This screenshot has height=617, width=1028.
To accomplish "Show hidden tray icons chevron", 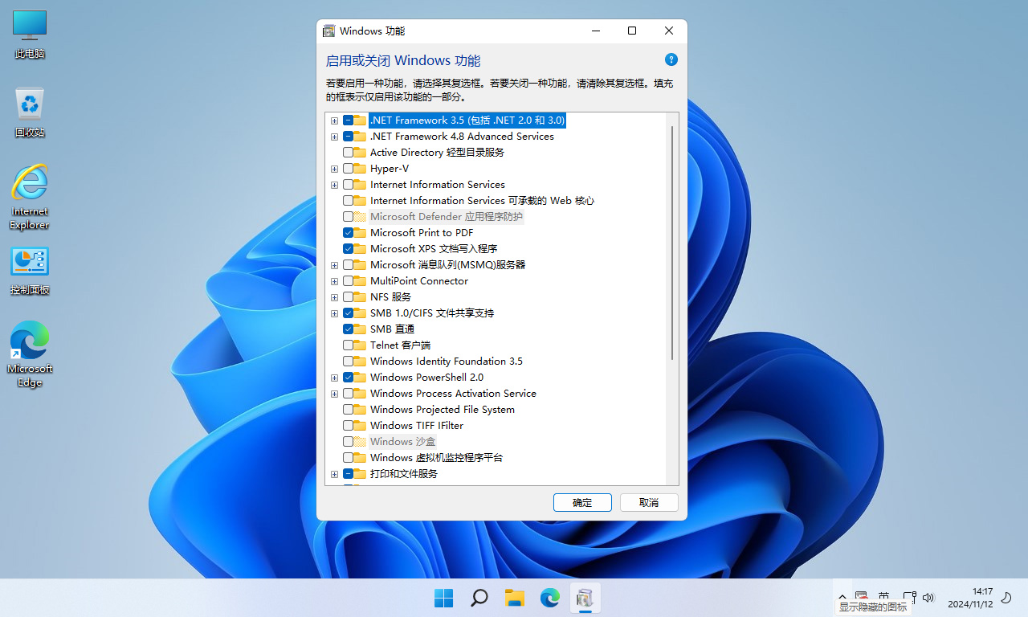I will (842, 598).
